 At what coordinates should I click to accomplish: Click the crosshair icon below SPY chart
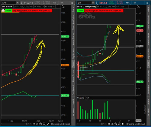(112, 124)
